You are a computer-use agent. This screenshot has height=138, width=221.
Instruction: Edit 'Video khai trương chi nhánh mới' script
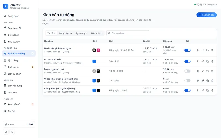pyautogui.click(x=203, y=81)
